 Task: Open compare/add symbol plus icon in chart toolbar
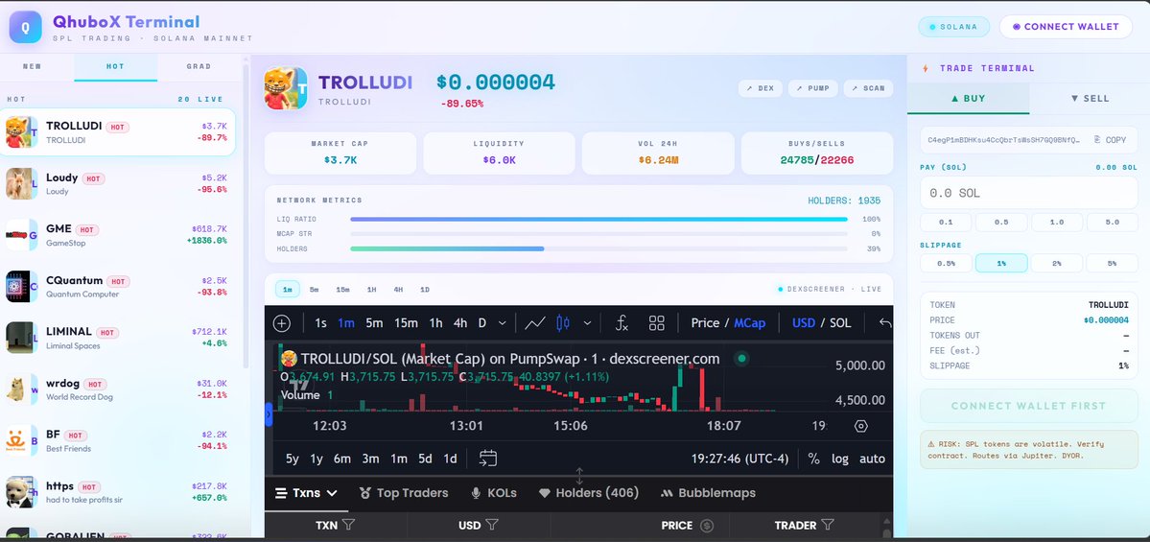coord(282,323)
